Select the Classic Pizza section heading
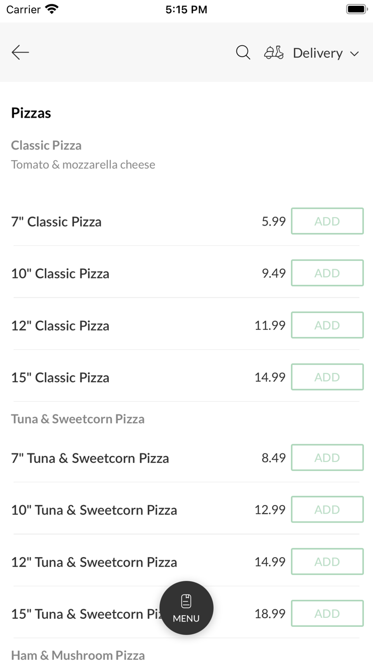 click(46, 145)
